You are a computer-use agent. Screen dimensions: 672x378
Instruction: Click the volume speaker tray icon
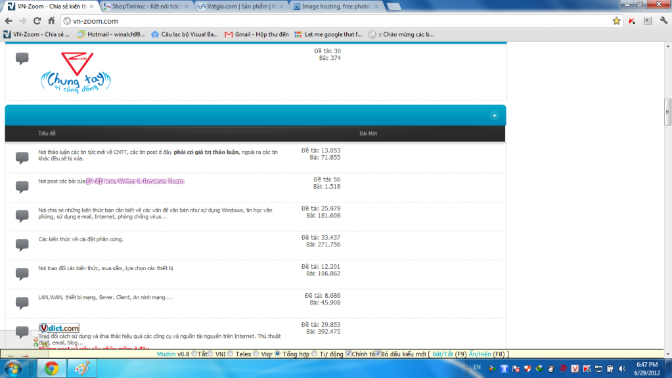click(x=622, y=369)
